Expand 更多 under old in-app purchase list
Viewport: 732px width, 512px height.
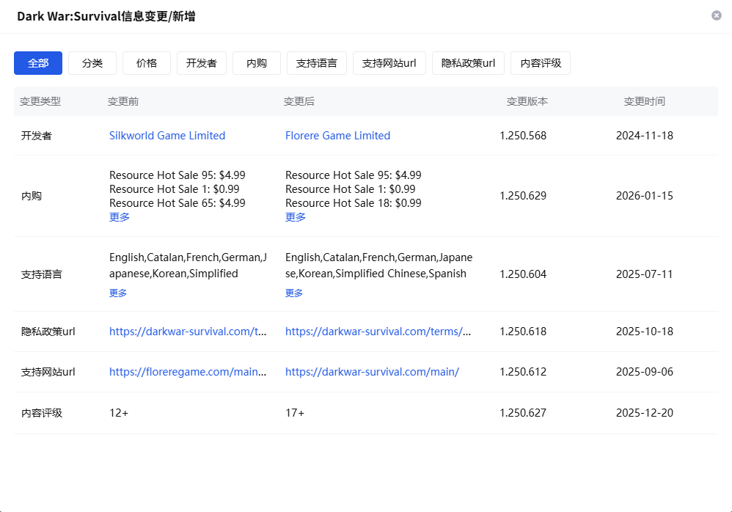click(x=118, y=217)
